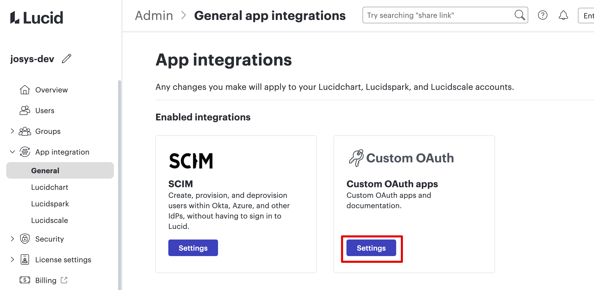Image resolution: width=594 pixels, height=290 pixels.
Task: Expand the Security section chevron
Action: tap(12, 239)
